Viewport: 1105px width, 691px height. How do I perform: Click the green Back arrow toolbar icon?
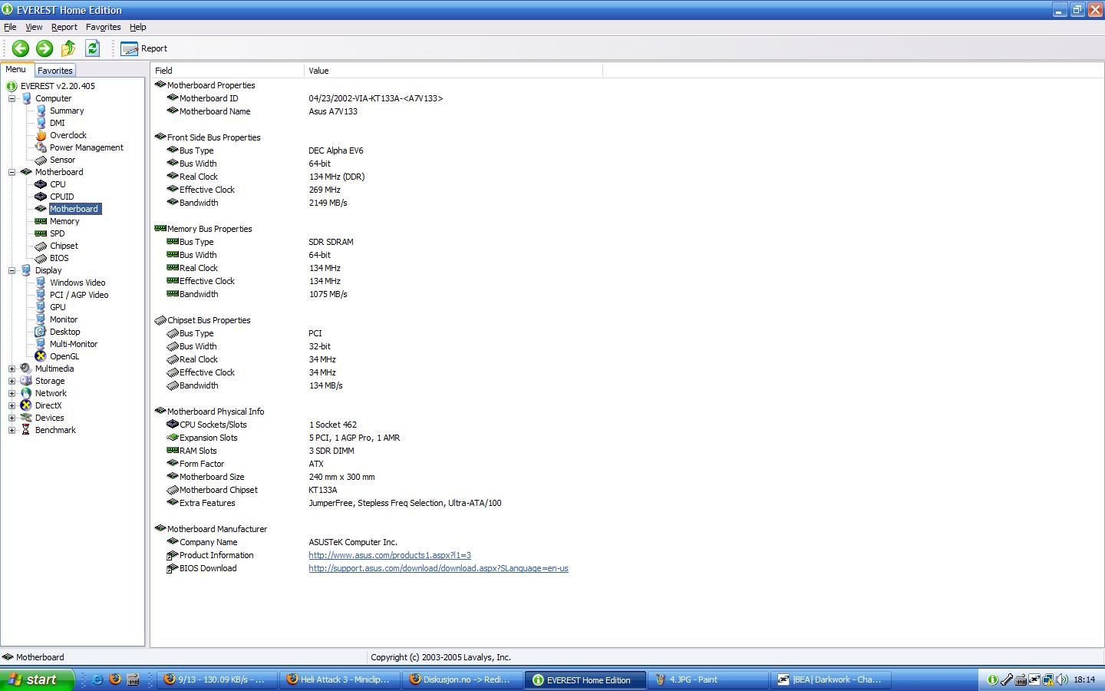coord(21,48)
